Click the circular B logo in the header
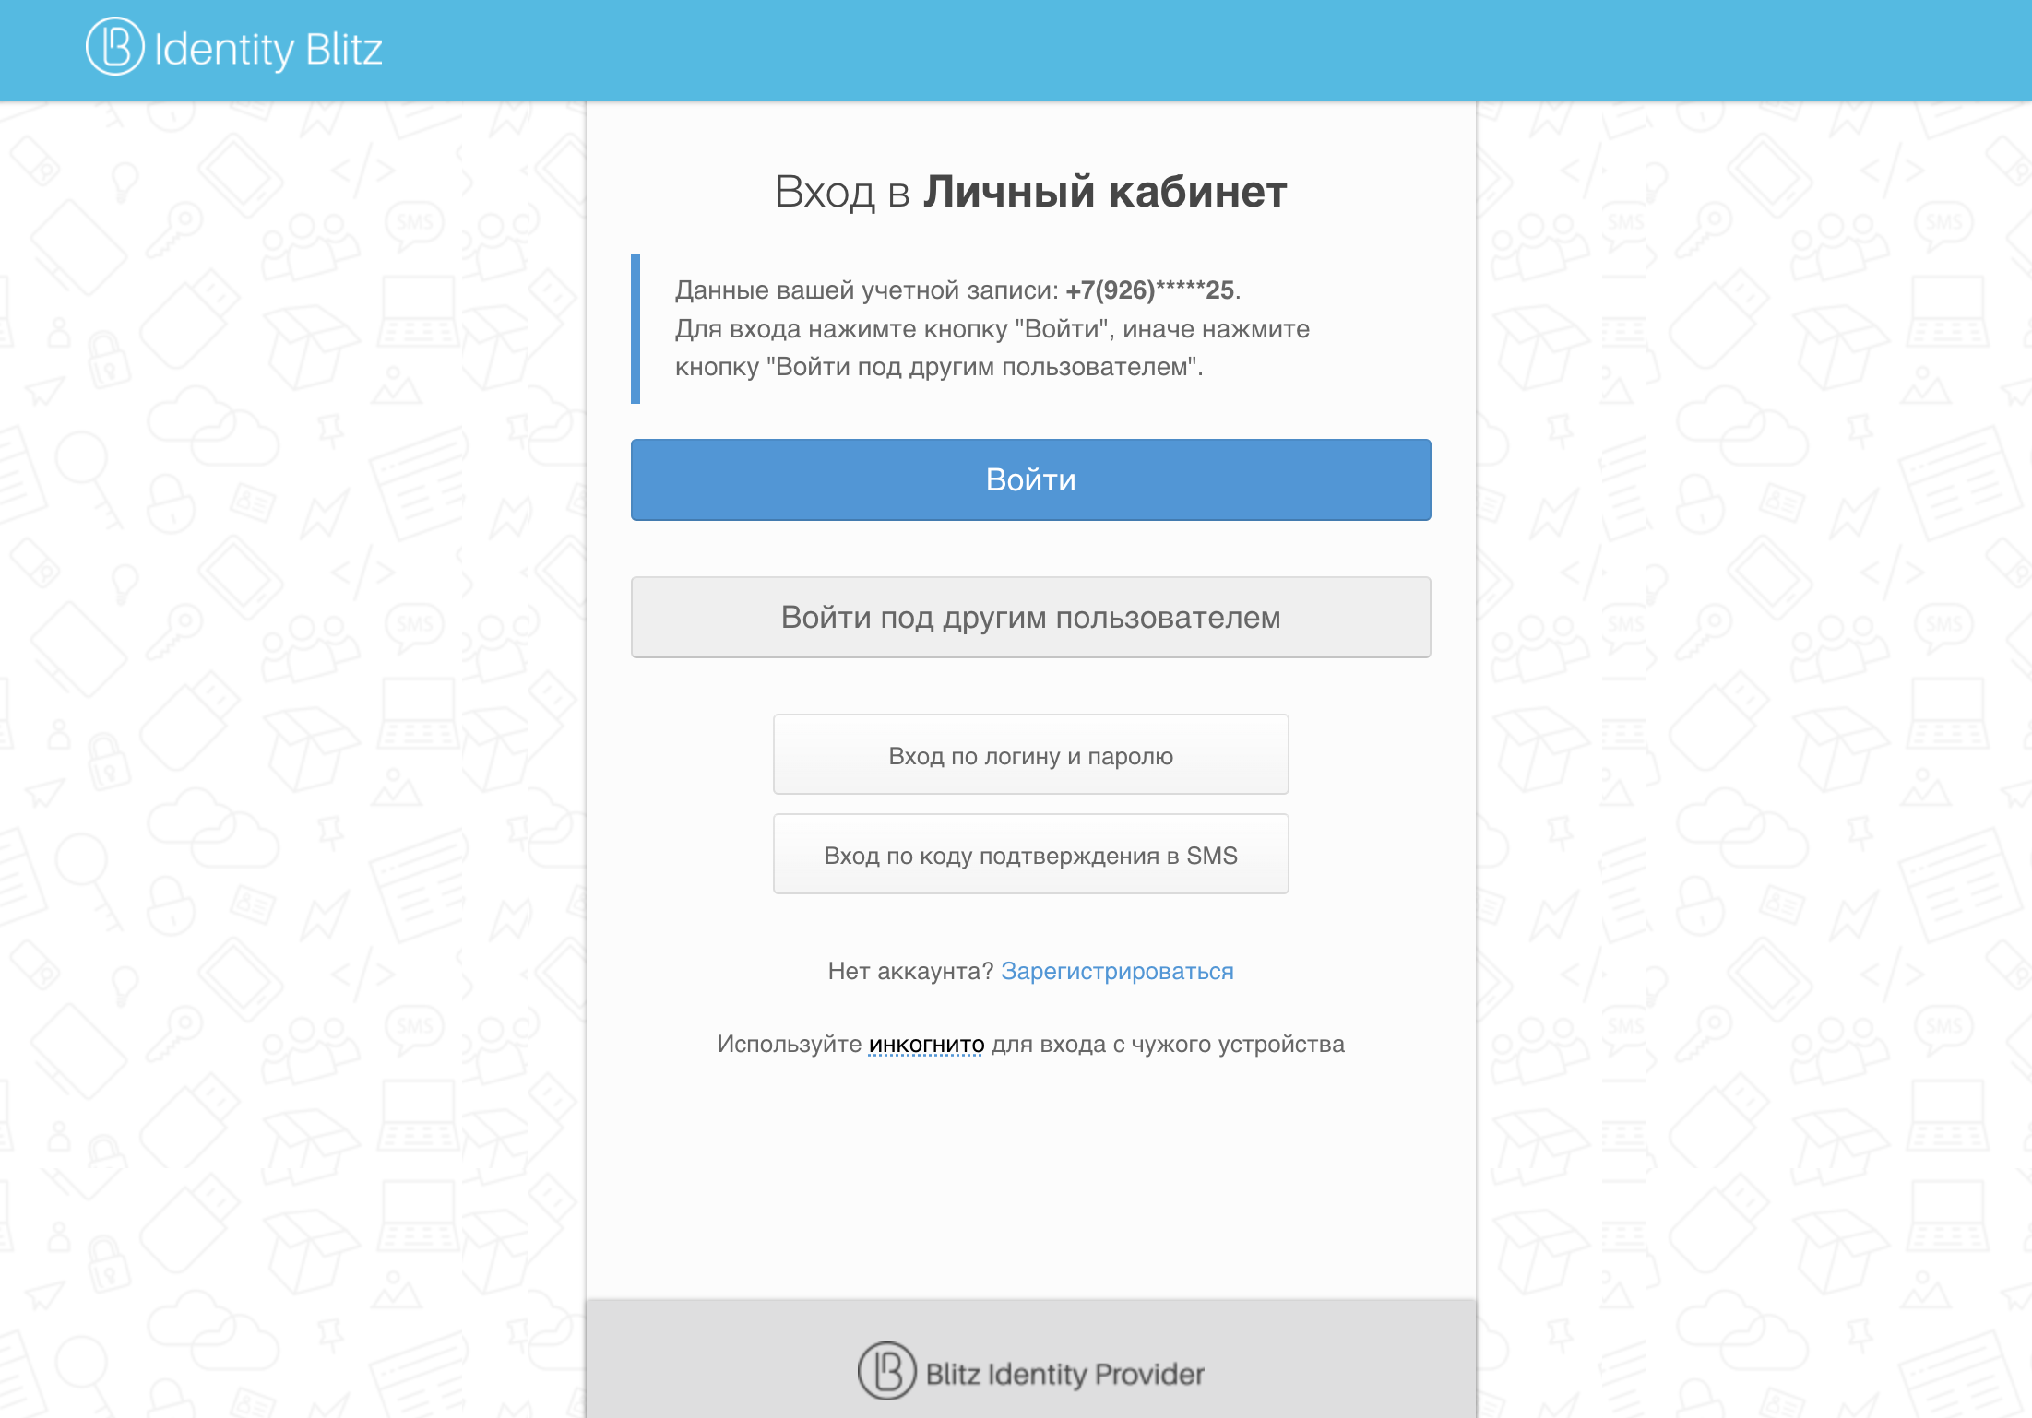2032x1418 pixels. [114, 47]
